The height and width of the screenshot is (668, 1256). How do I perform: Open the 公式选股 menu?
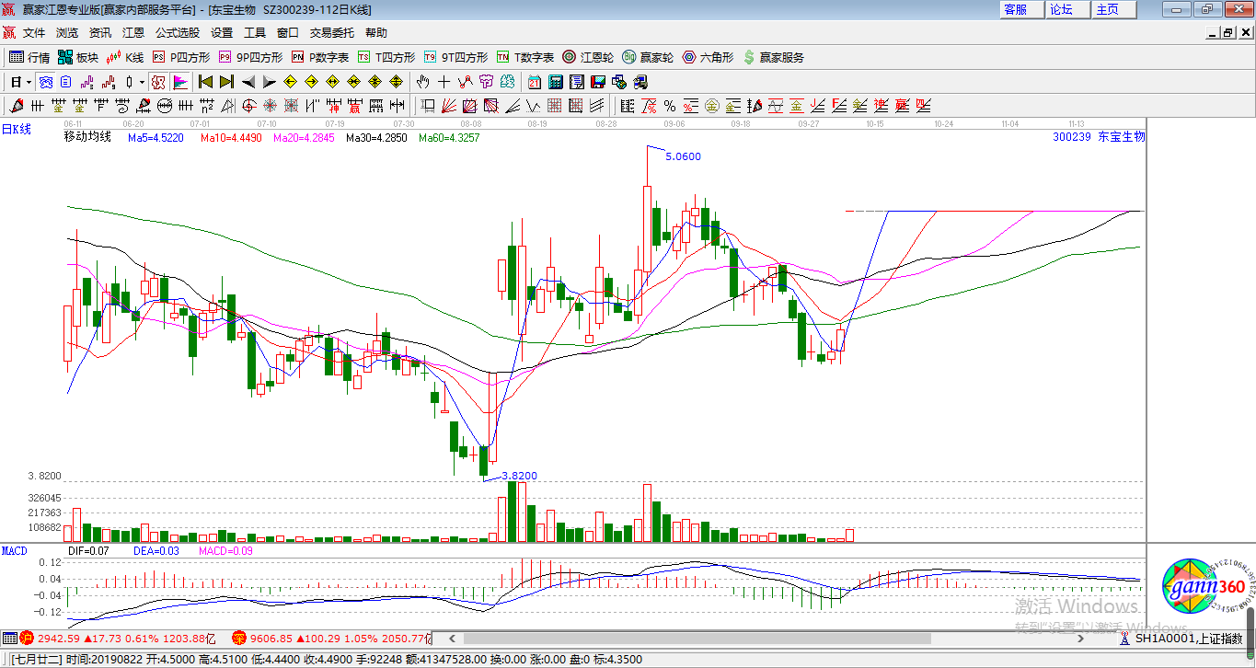tap(178, 33)
